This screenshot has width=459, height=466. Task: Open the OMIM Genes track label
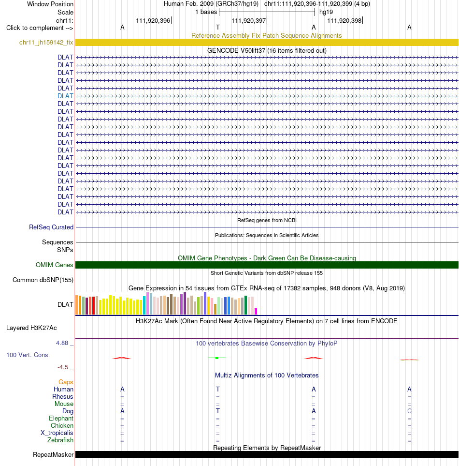[x=54, y=265]
